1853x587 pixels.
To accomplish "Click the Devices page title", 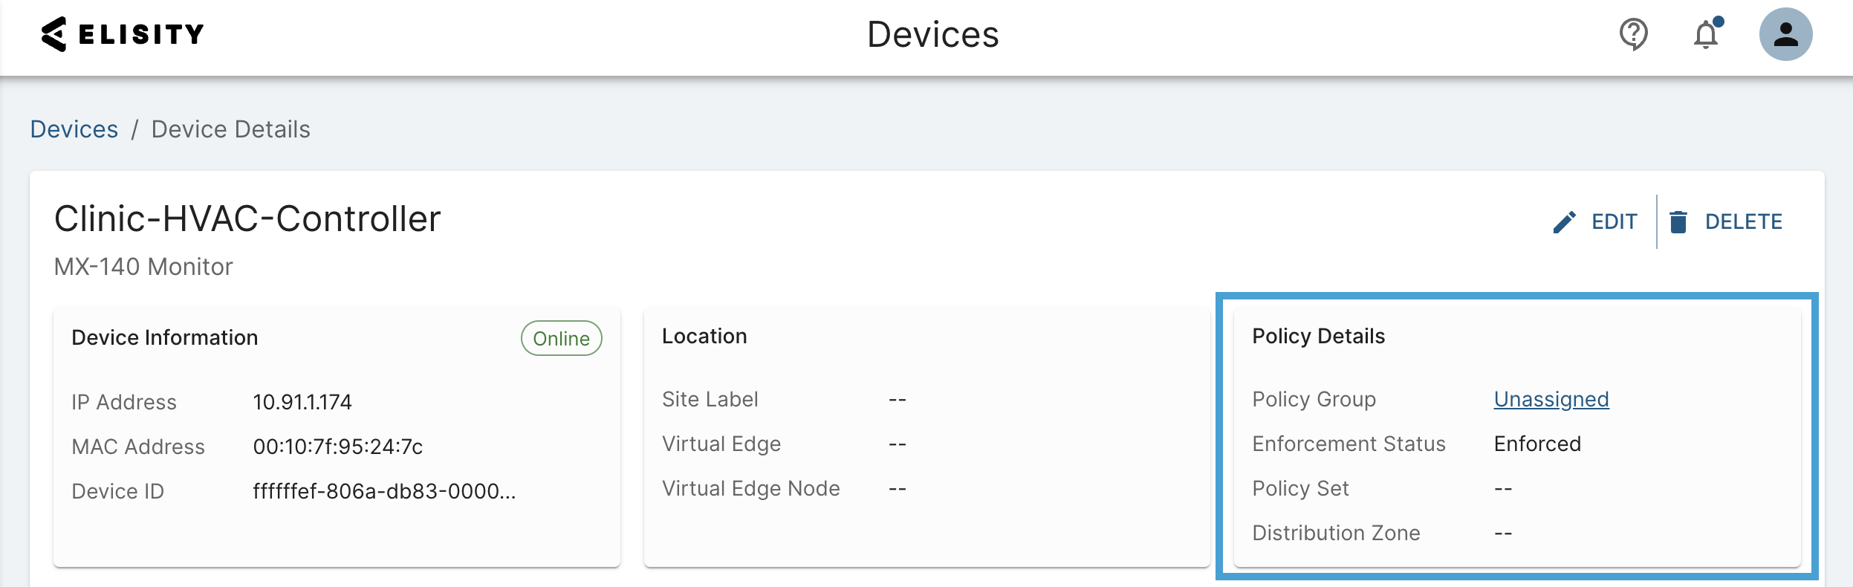I will click(x=932, y=35).
